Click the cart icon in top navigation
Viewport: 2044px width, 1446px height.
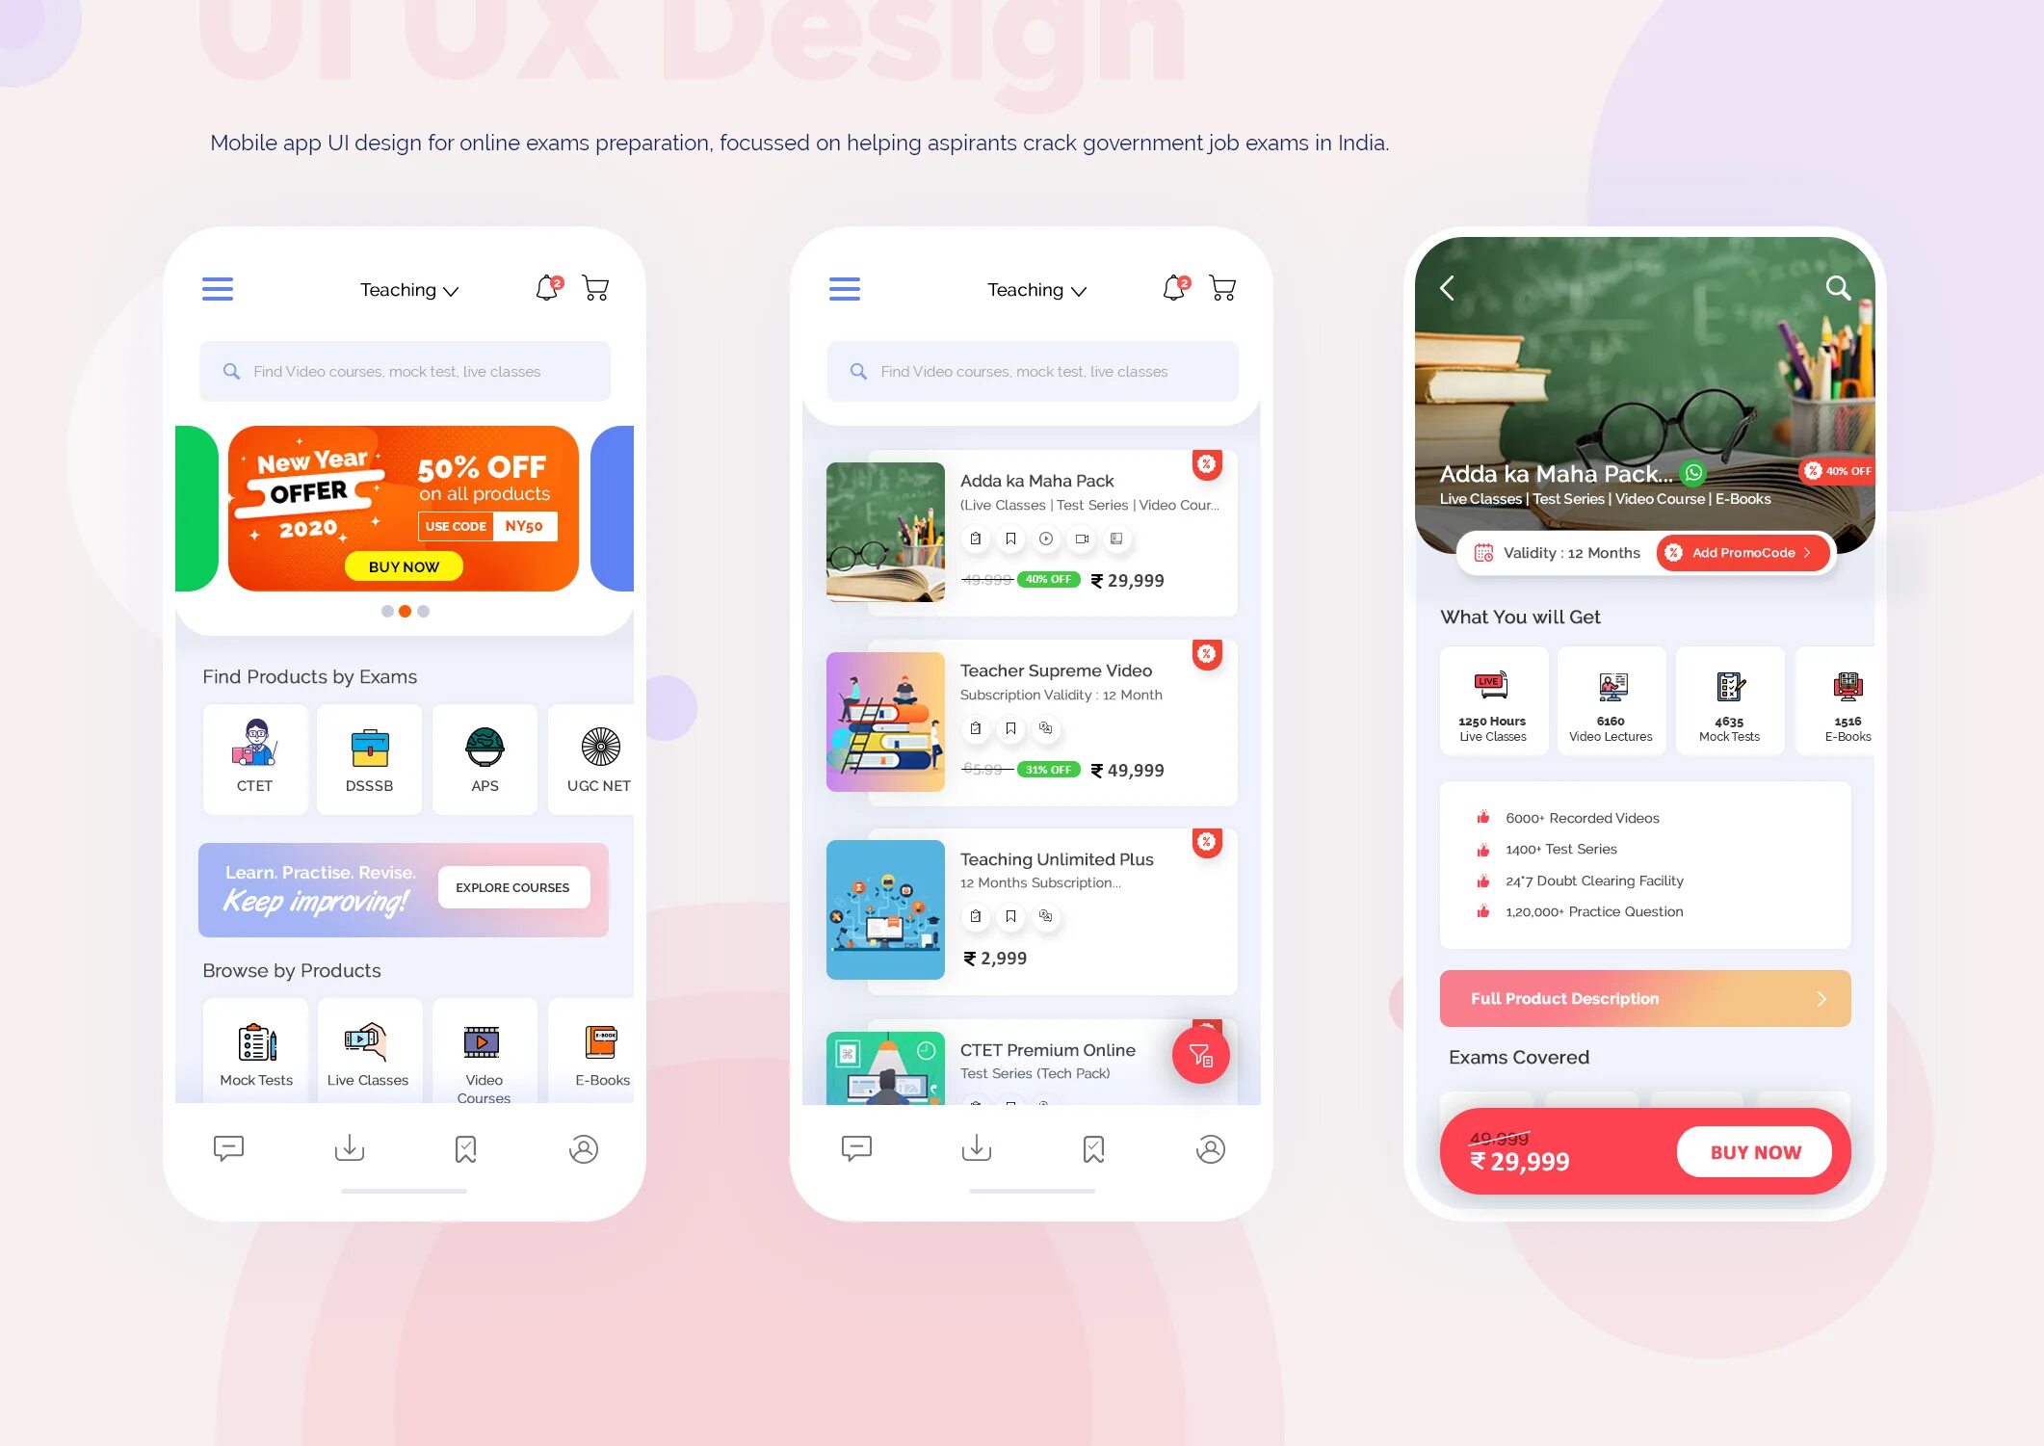click(596, 286)
